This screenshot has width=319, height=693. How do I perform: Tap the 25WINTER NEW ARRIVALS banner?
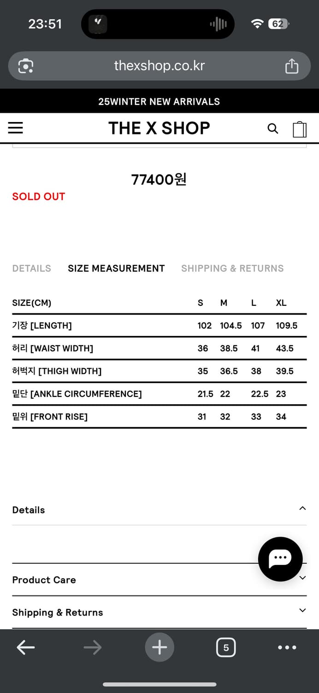(x=159, y=102)
